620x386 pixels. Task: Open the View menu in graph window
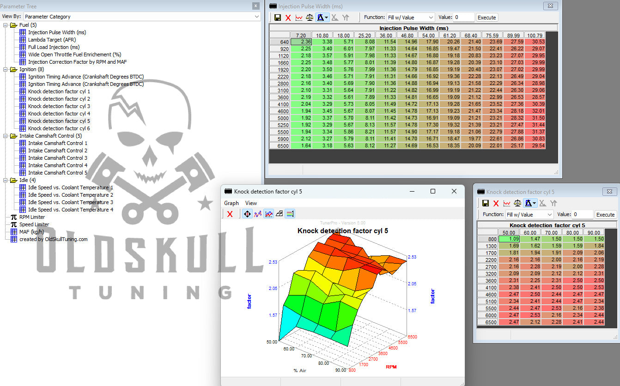click(251, 203)
